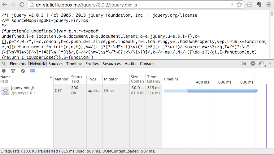Sort by the Size column header
This screenshot has width=274, height=155.
tap(137, 79)
